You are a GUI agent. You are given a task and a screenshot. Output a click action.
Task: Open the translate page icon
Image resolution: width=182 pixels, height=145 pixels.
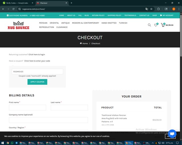click(147, 9)
